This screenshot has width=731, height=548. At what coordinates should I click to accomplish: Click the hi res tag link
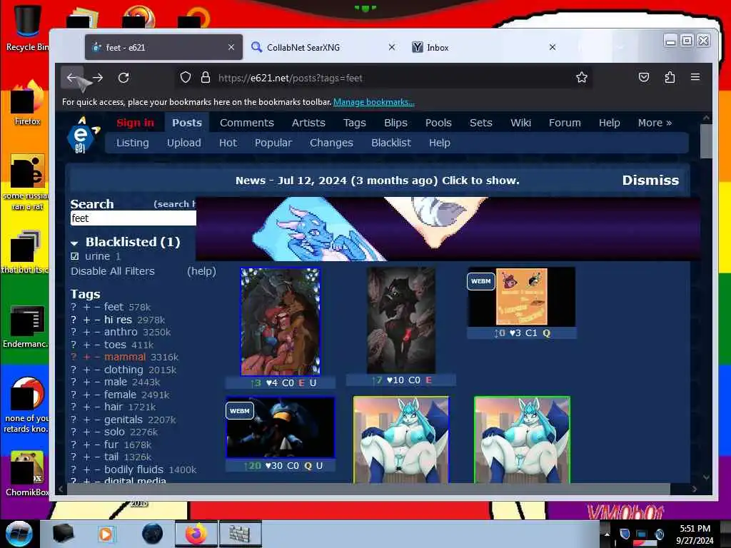118,320
